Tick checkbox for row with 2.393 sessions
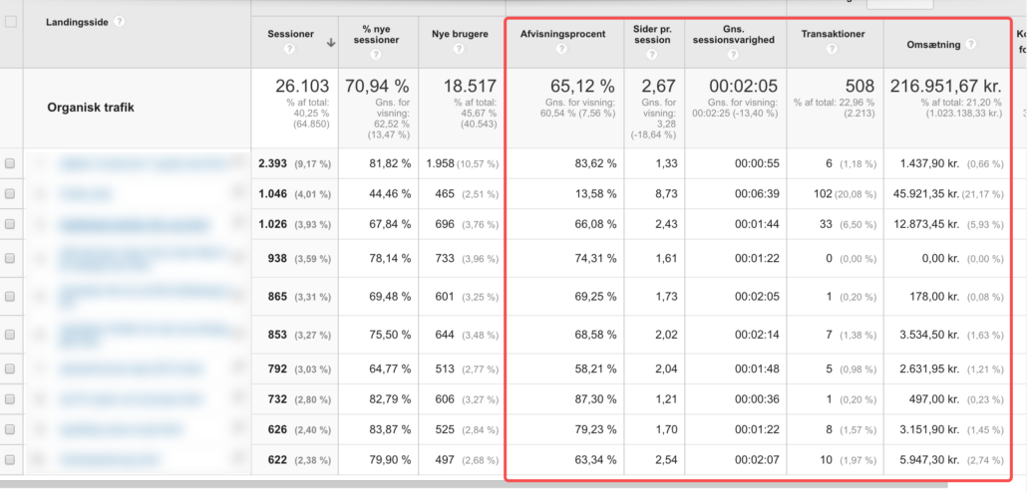 click(x=10, y=164)
